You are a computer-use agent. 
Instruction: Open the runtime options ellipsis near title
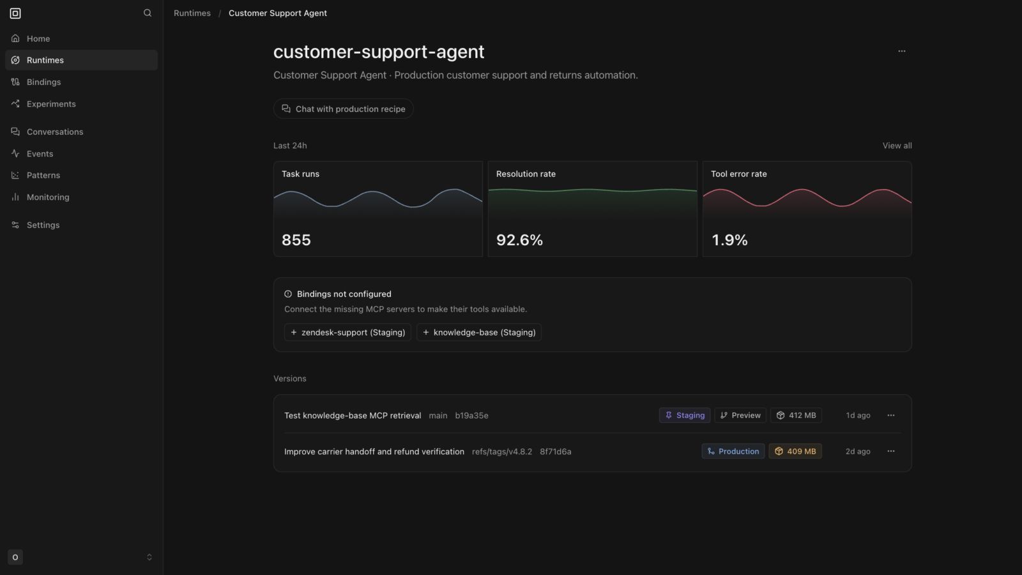[901, 51]
